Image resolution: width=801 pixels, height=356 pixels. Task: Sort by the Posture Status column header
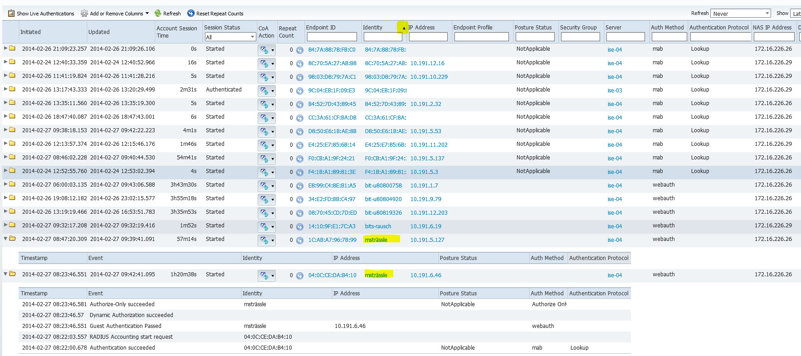pyautogui.click(x=533, y=28)
